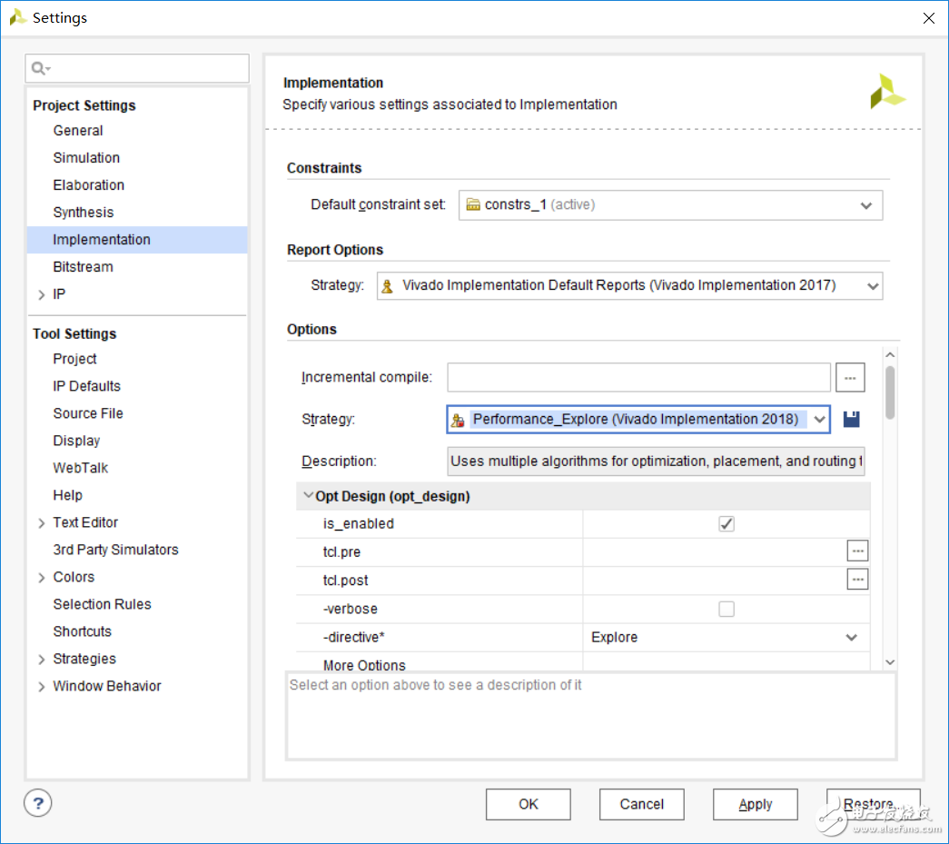The width and height of the screenshot is (949, 844).
Task: Click the search magnifier icon in settings
Action: tap(40, 68)
